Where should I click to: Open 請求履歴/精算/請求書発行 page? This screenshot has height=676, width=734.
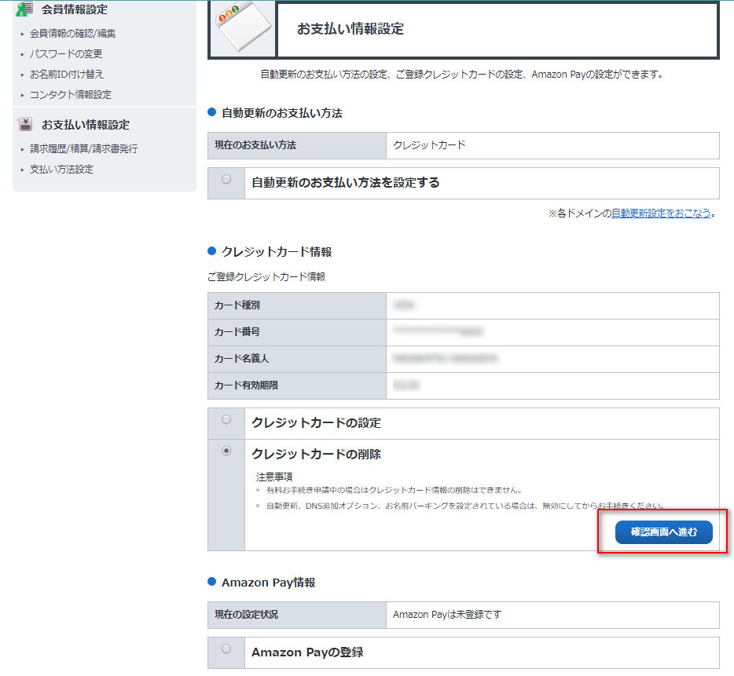[83, 149]
